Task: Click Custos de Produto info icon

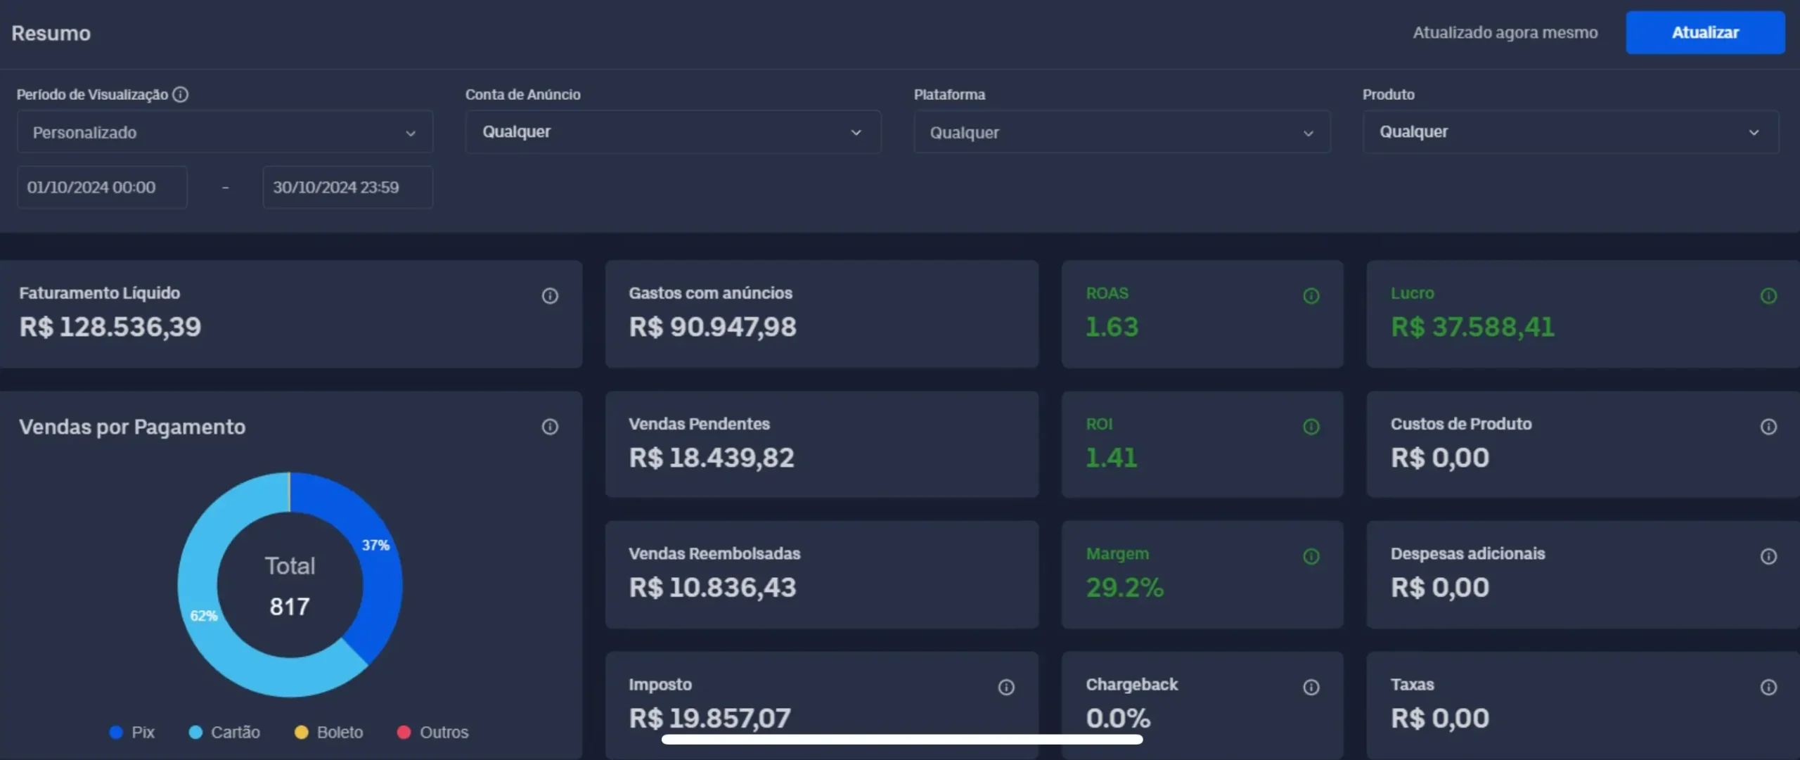Action: click(x=1768, y=427)
